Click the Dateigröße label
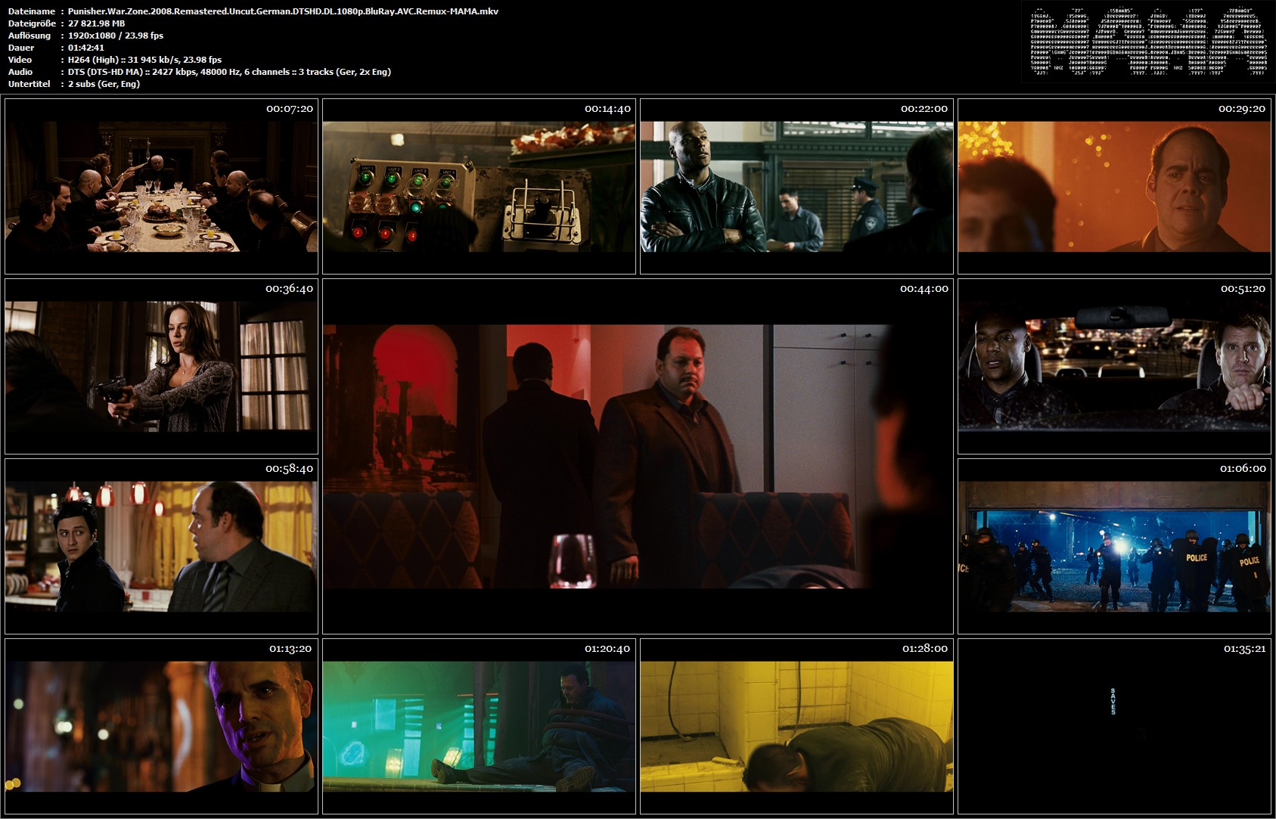The width and height of the screenshot is (1276, 819). (32, 23)
